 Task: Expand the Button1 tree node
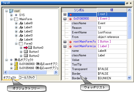[21, 52]
